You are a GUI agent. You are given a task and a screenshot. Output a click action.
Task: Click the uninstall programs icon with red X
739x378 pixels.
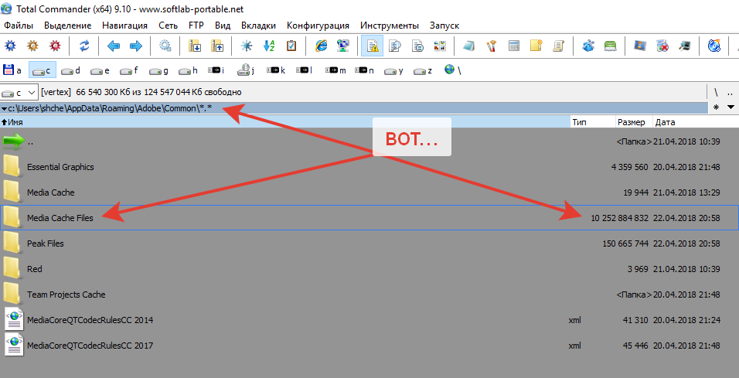pyautogui.click(x=662, y=46)
